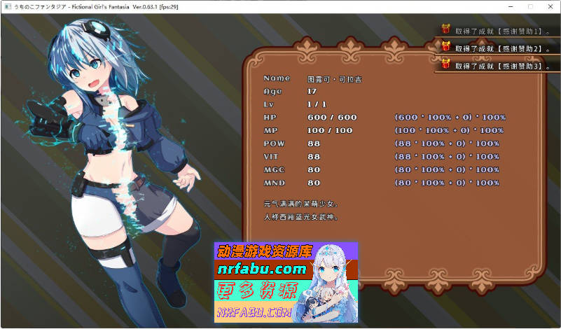Select the character name 图露可・可拉吉
Image resolution: width=561 pixels, height=329 pixels.
335,79
